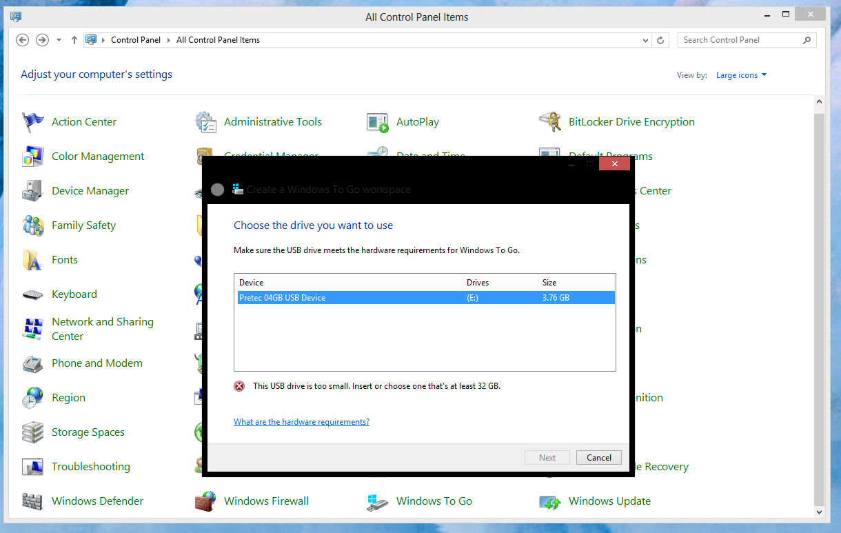Refresh the Control Panel address bar
841x533 pixels.
(x=660, y=40)
